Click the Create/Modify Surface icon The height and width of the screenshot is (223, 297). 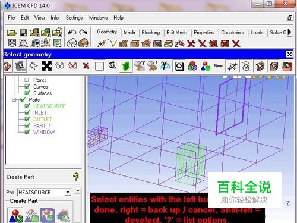[124, 43]
